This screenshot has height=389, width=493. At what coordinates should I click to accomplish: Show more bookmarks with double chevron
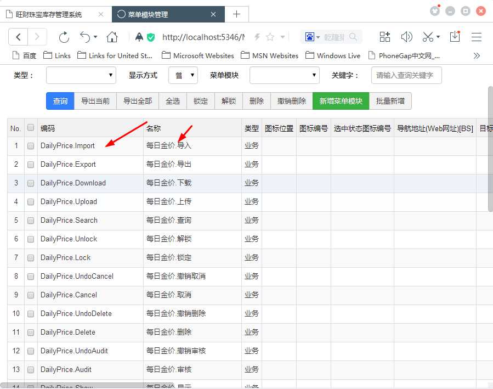tap(477, 55)
